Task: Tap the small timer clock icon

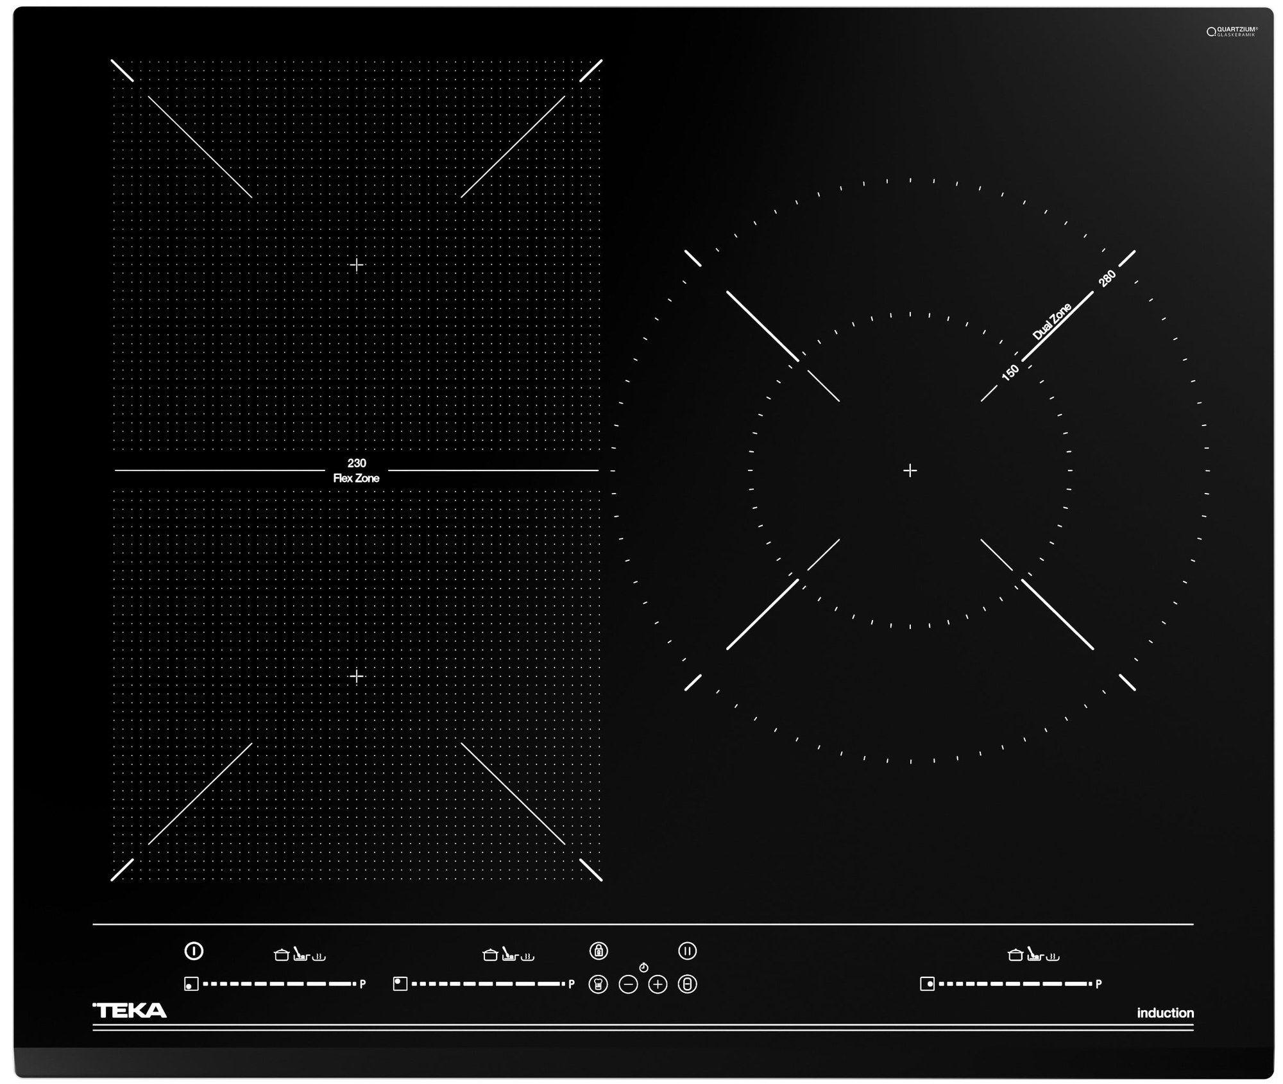Action: [643, 967]
